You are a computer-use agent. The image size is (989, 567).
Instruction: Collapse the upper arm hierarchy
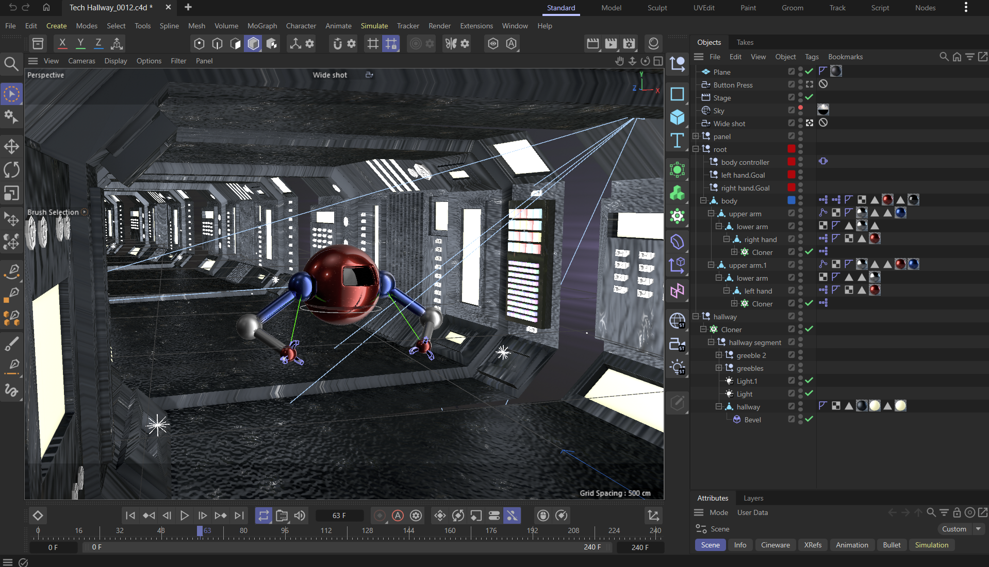coord(711,213)
